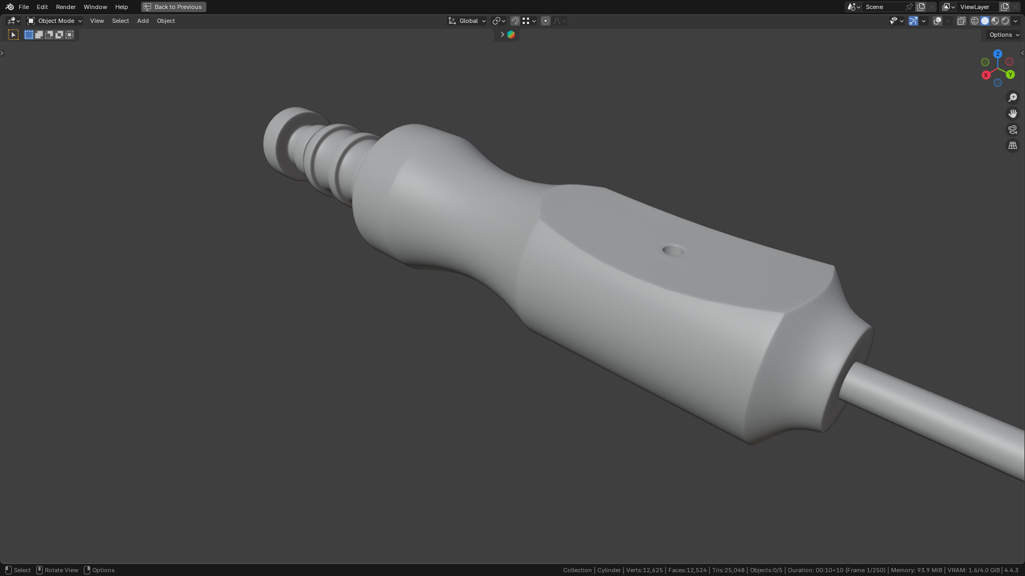Click the Back to Previous button

(174, 7)
